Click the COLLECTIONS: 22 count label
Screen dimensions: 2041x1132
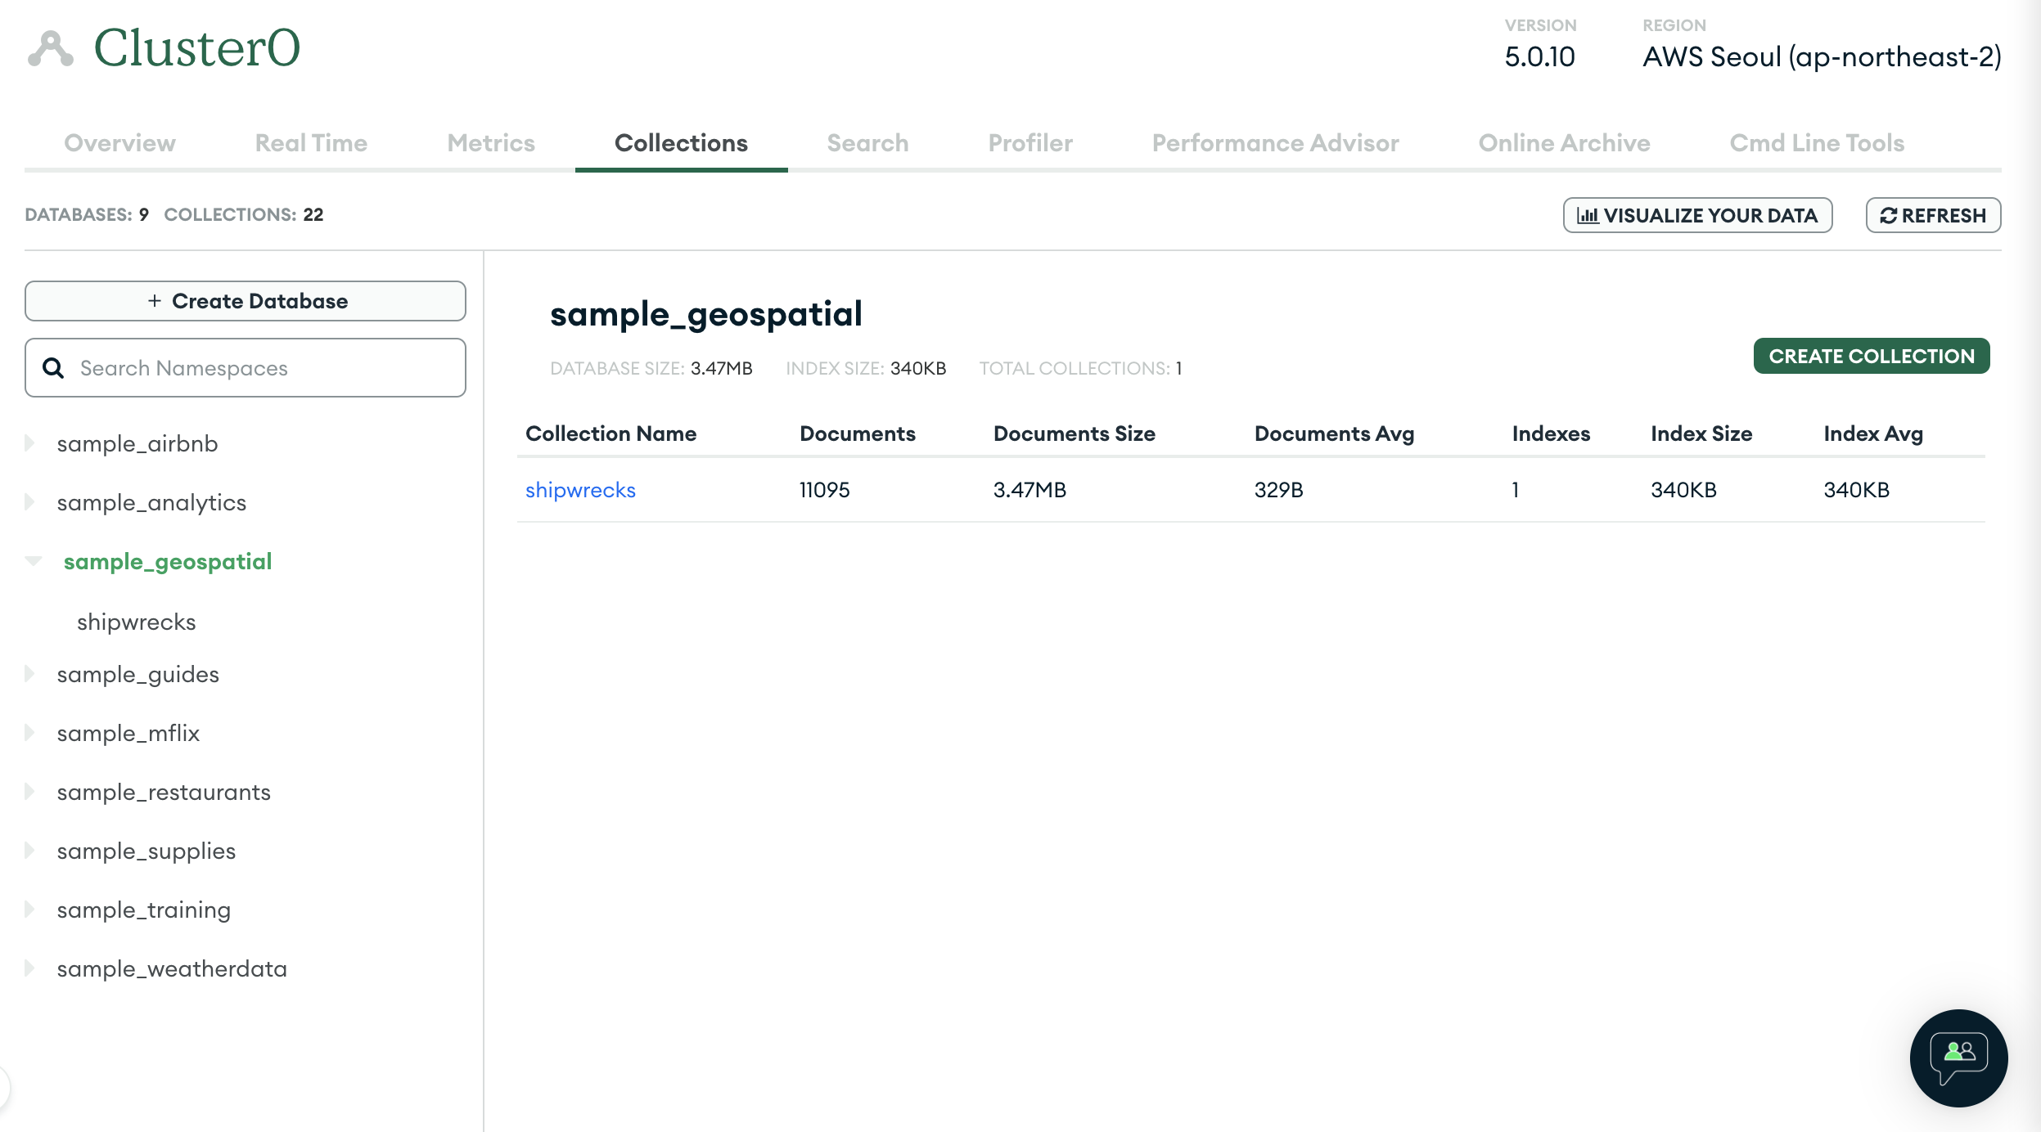(x=244, y=214)
